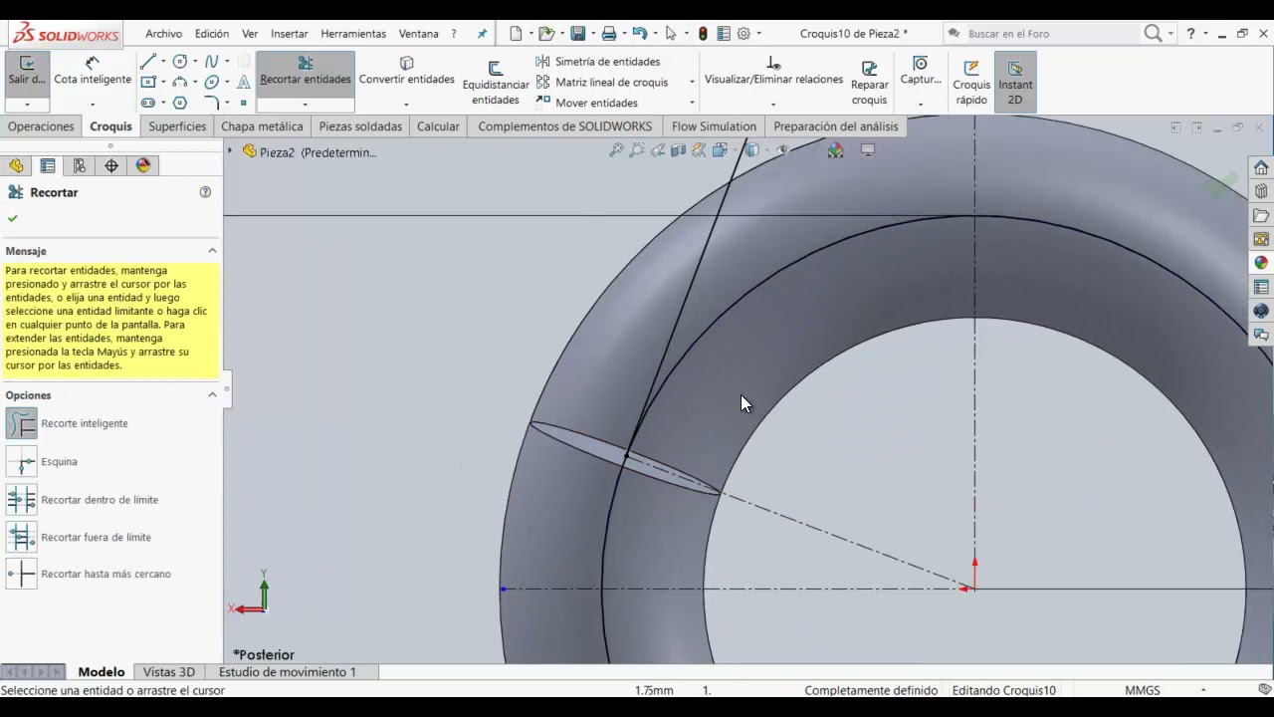
Task: Open the Convertir entidades dropdown arrow
Action: coord(406,104)
